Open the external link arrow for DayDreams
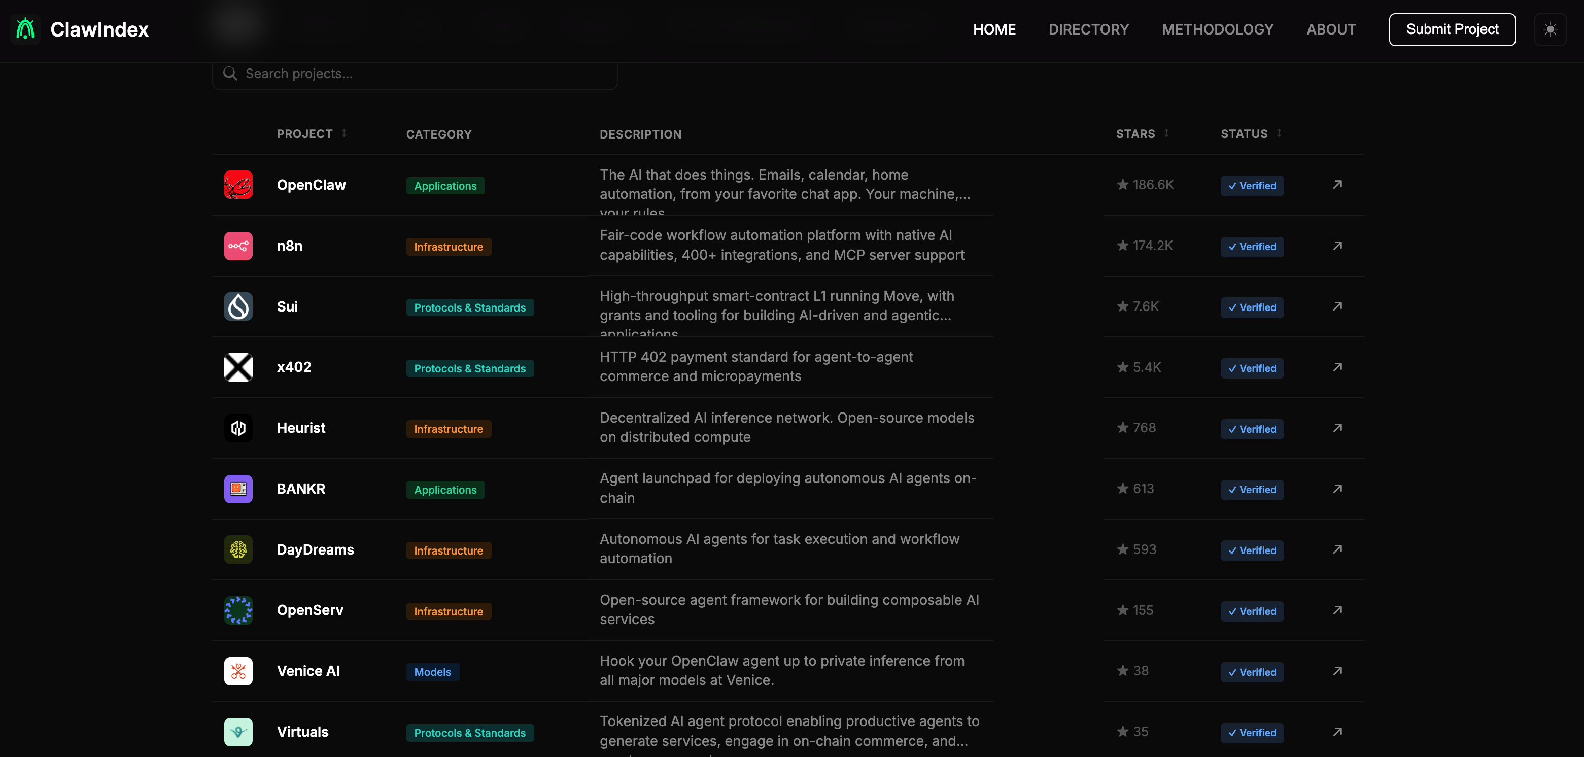The image size is (1584, 757). pos(1337,549)
